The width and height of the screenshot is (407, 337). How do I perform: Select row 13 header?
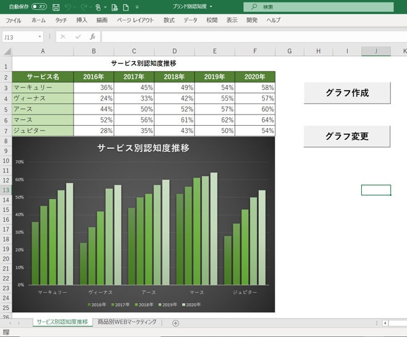pos(6,190)
